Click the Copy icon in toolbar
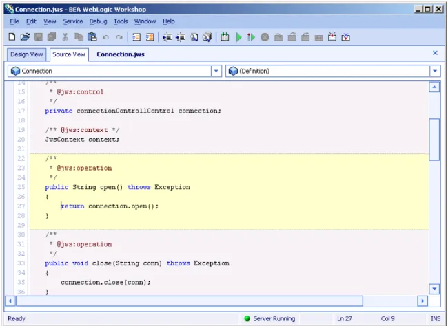 click(79, 36)
